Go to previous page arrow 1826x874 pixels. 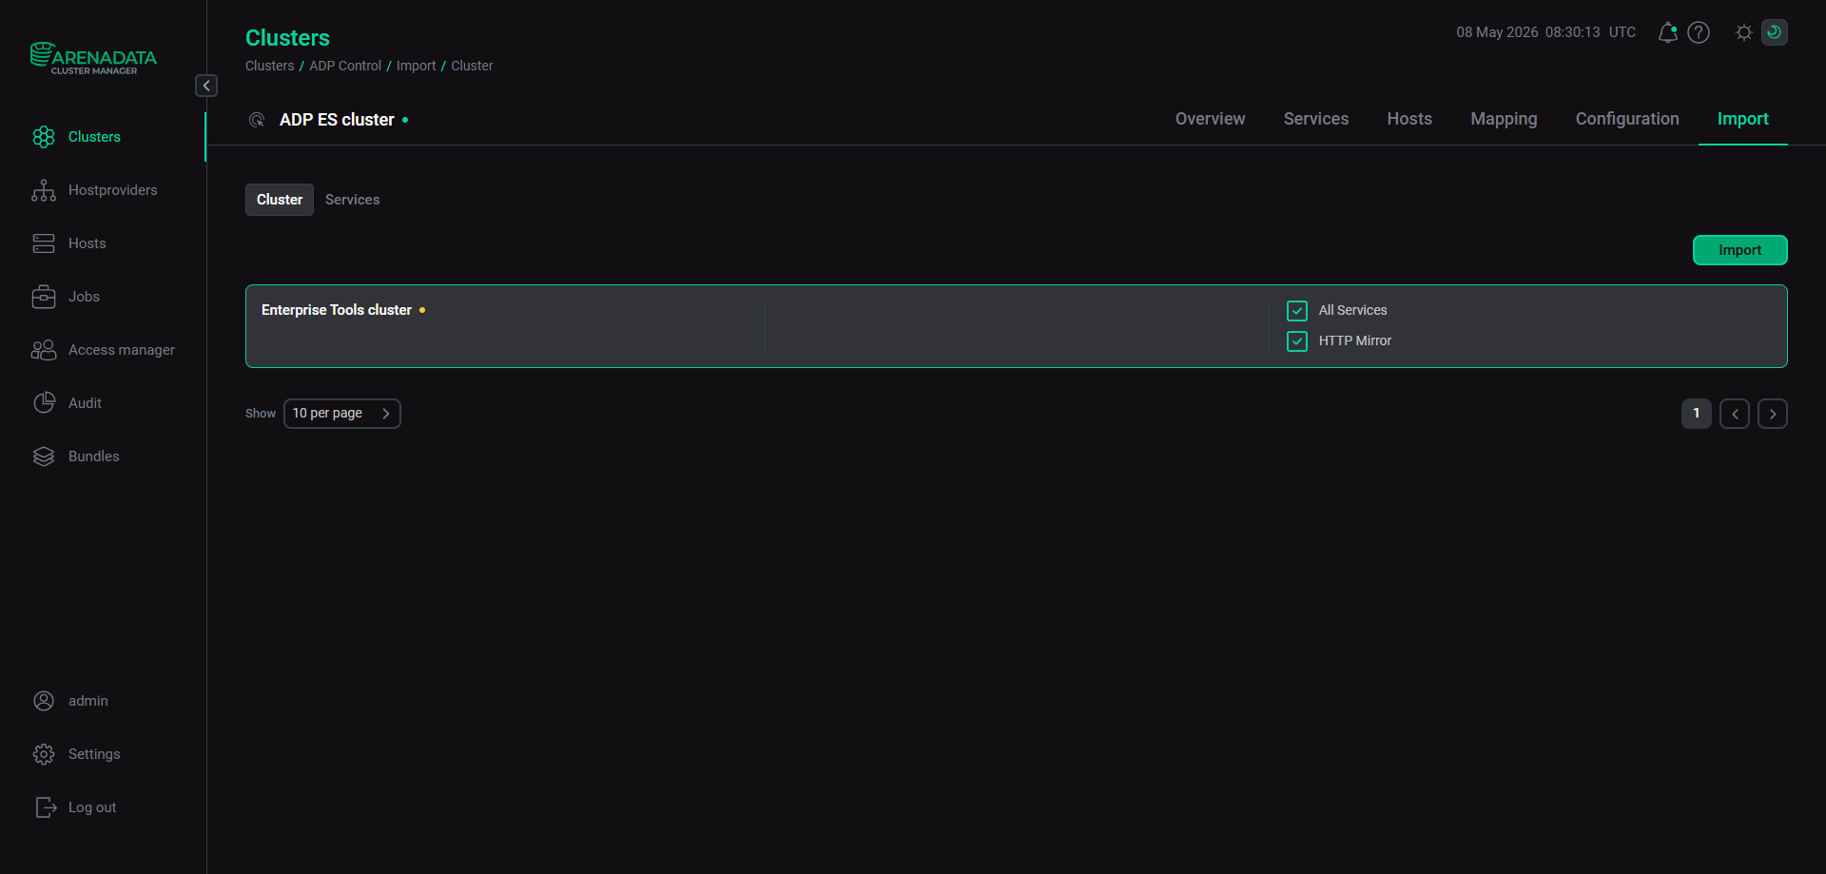(1735, 414)
